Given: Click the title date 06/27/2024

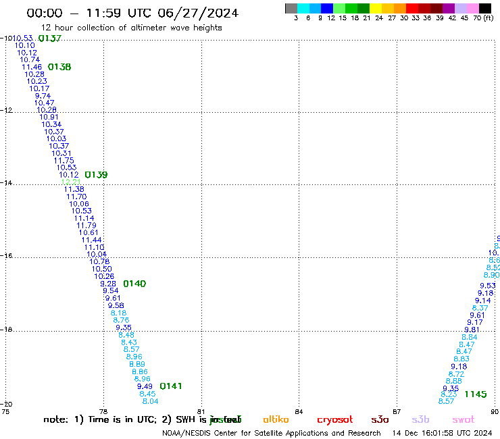Looking at the screenshot, I should pyautogui.click(x=198, y=14).
